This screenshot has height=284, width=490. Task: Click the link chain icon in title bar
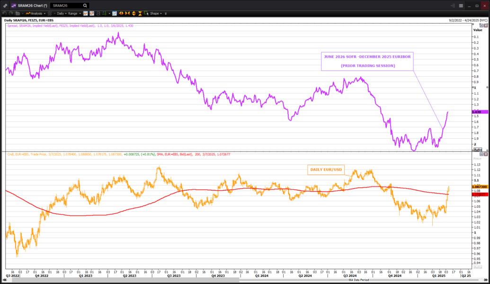[x=5, y=6]
